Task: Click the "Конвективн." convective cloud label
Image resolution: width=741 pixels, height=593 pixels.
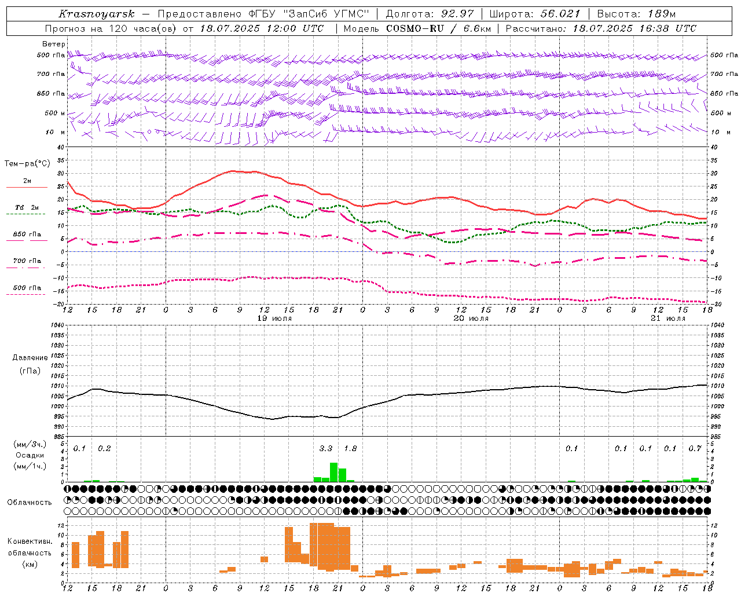Action: pos(30,541)
